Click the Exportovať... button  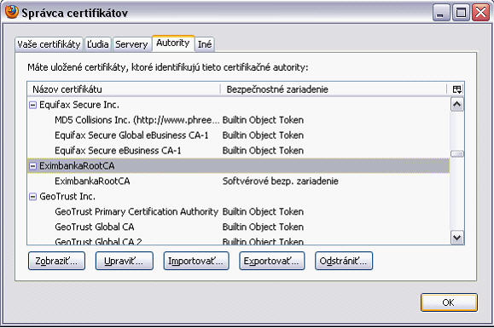(271, 261)
